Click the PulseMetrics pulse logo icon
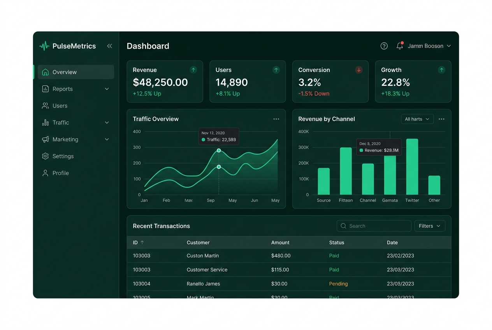Viewport: 492px width, 330px height. pyautogui.click(x=44, y=46)
